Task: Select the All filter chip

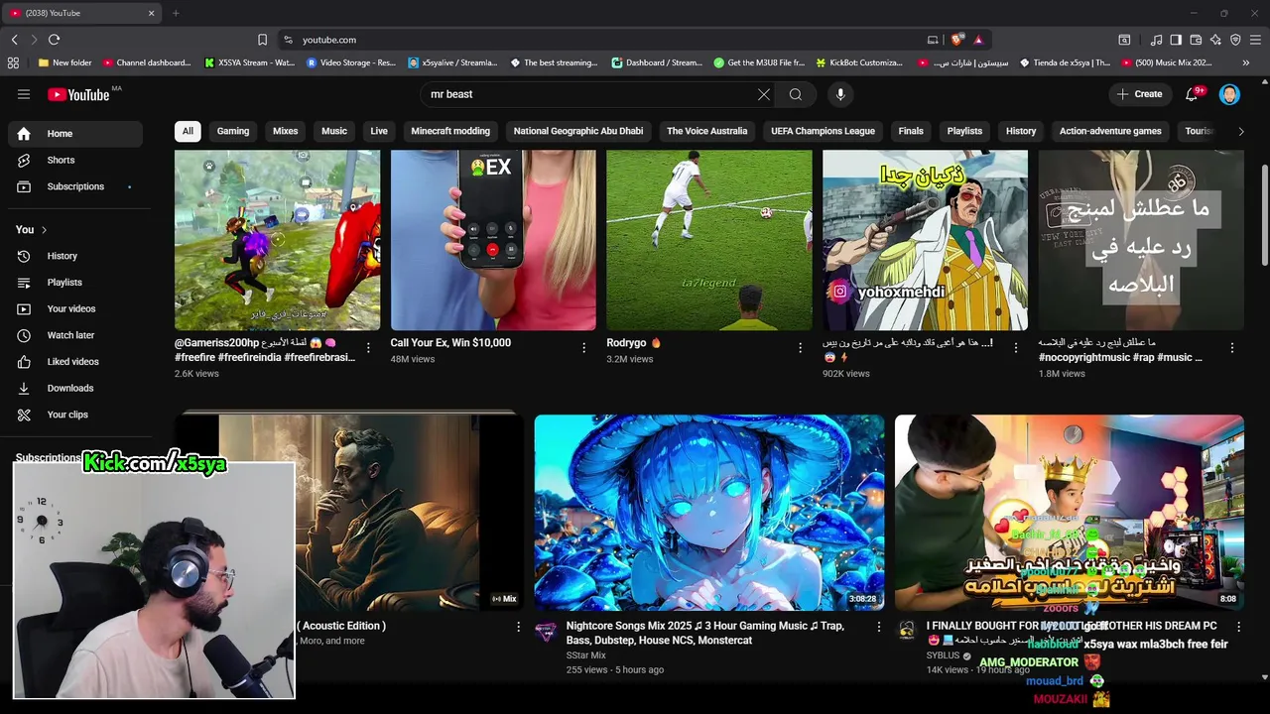Action: point(188,131)
